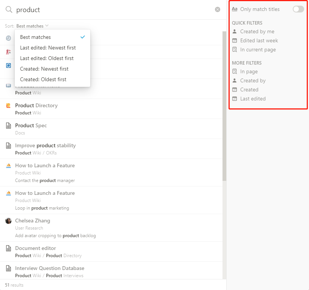Open How to Launch a Feature: Contact the product manager

111,173
